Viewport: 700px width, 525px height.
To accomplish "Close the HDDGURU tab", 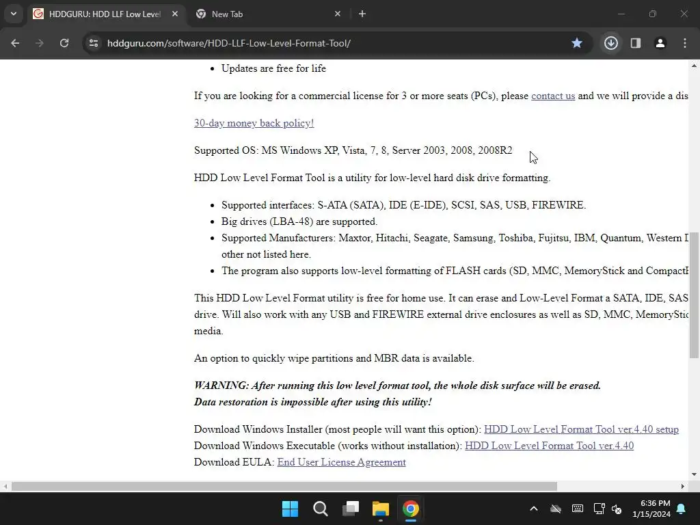I will (175, 14).
